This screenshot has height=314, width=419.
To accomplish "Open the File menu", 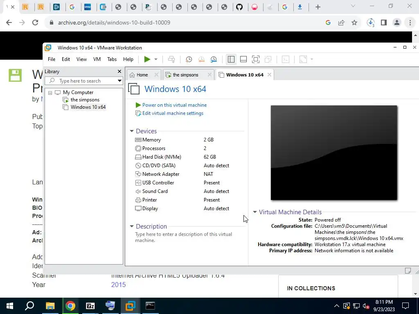I will tap(52, 59).
